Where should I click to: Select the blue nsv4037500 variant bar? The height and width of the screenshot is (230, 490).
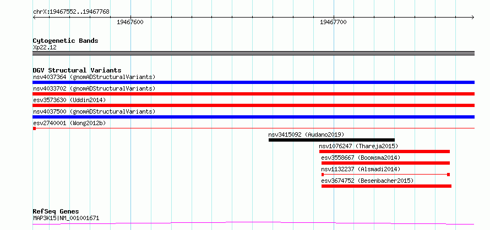[253, 117]
